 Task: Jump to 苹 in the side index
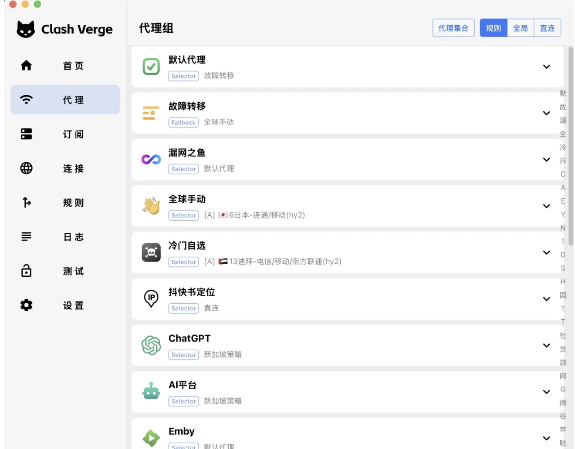(563, 430)
